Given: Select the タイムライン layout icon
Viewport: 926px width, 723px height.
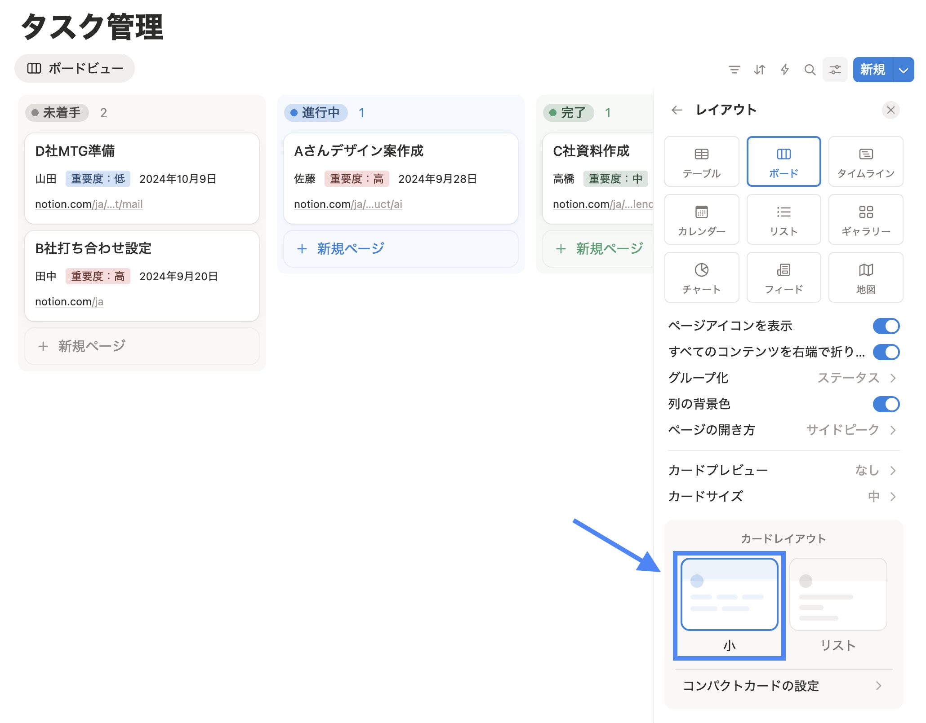Looking at the screenshot, I should tap(865, 162).
